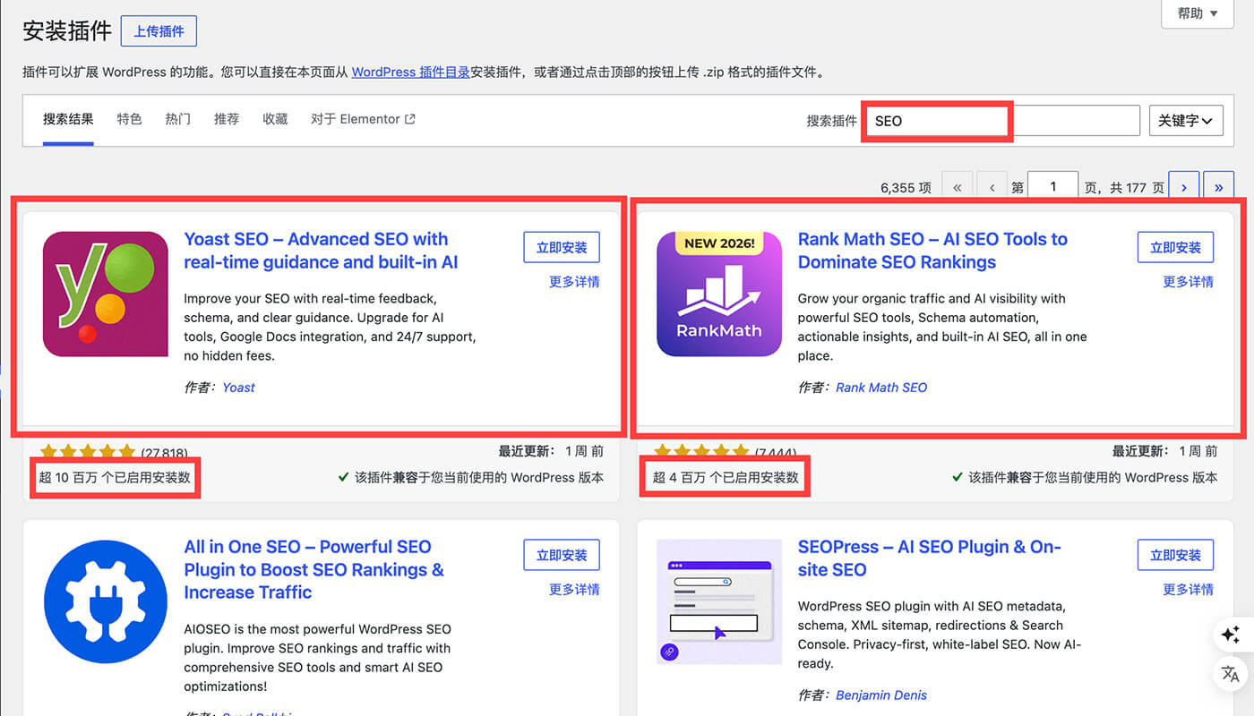Click the 6,355 项 result count
This screenshot has height=716, width=1254.
click(x=906, y=188)
